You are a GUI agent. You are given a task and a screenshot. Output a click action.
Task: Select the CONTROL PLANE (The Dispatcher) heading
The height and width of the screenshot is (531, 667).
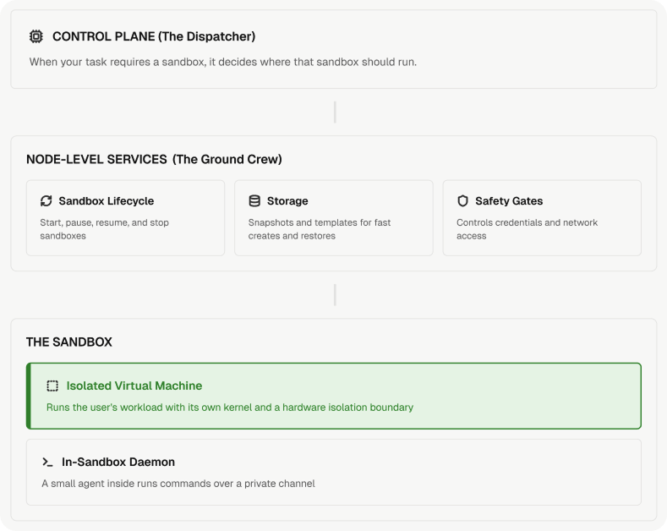click(154, 36)
